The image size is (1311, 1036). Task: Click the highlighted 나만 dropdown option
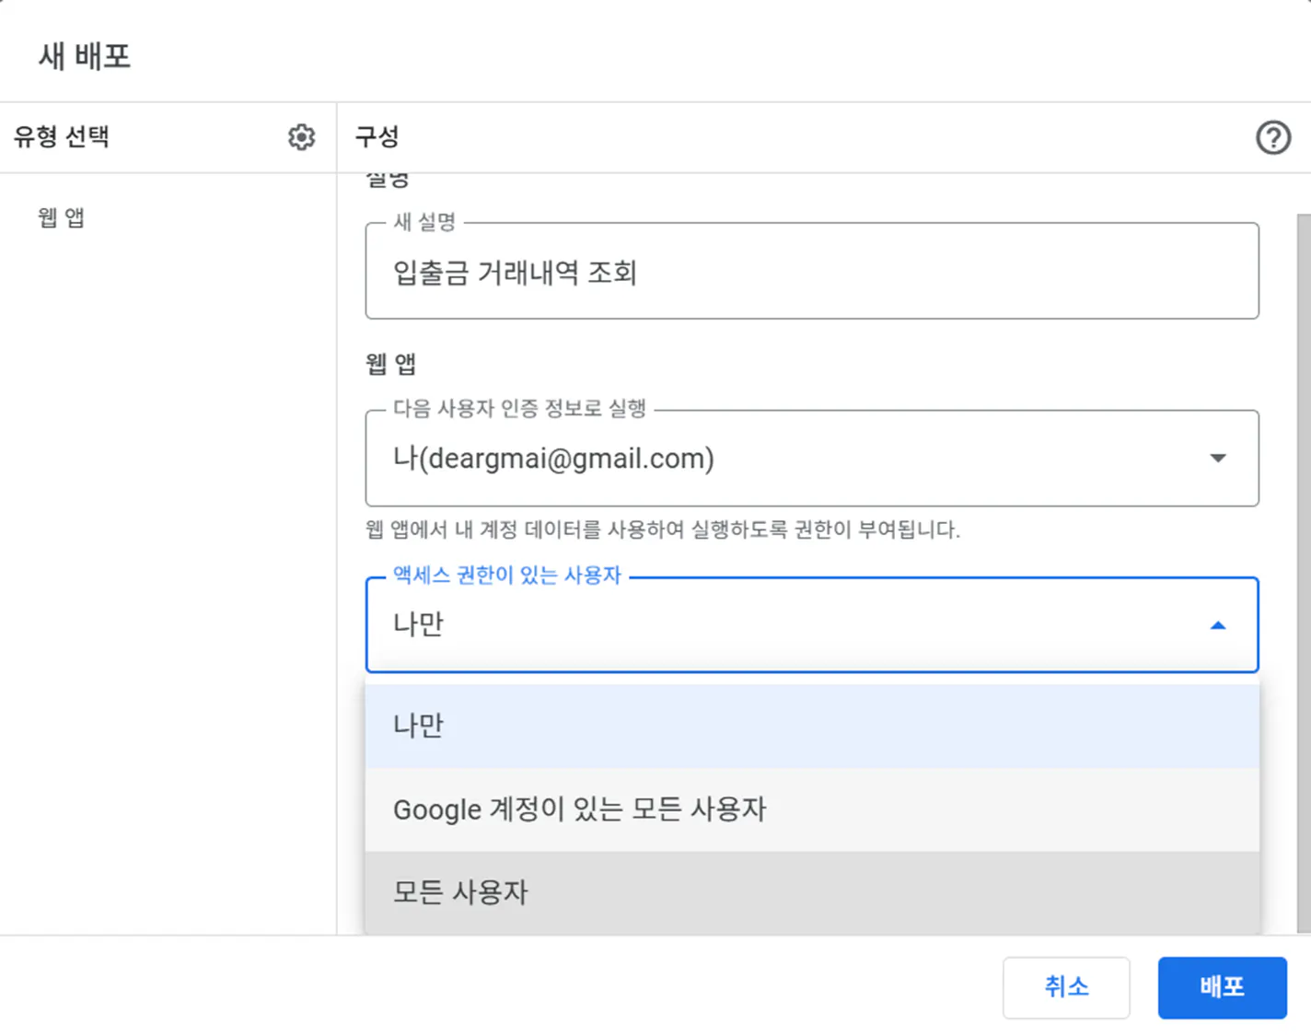[417, 725]
